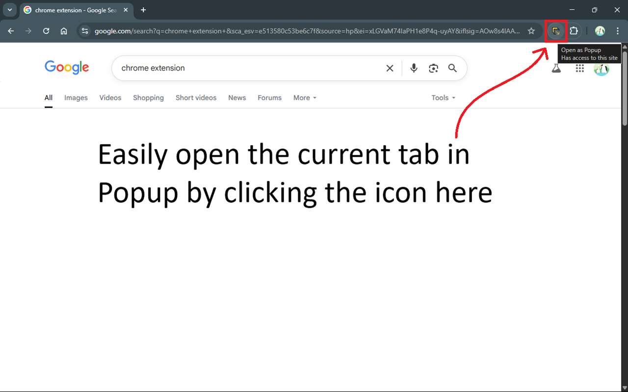Open Search Labs with the flask icon

pyautogui.click(x=556, y=68)
